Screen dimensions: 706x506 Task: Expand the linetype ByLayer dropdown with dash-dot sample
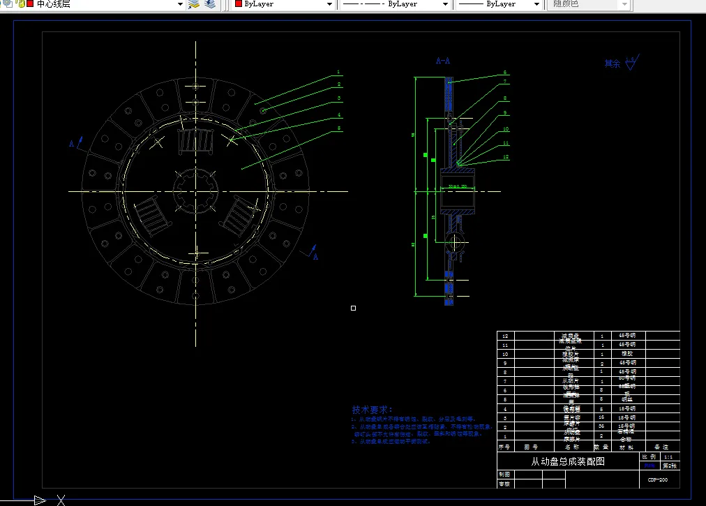point(445,4)
